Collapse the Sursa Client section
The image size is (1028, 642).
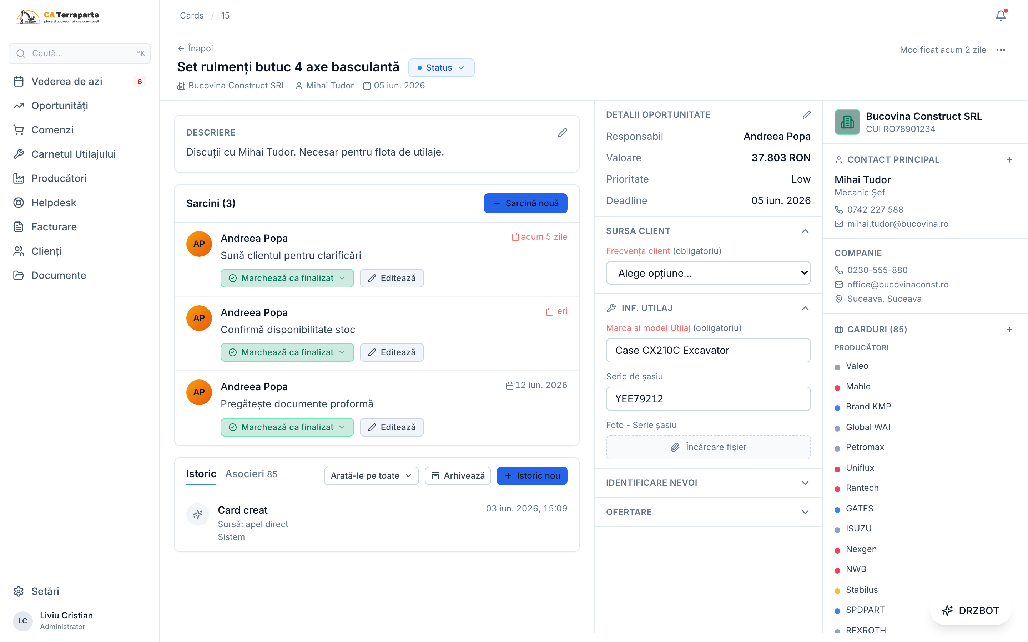point(805,231)
